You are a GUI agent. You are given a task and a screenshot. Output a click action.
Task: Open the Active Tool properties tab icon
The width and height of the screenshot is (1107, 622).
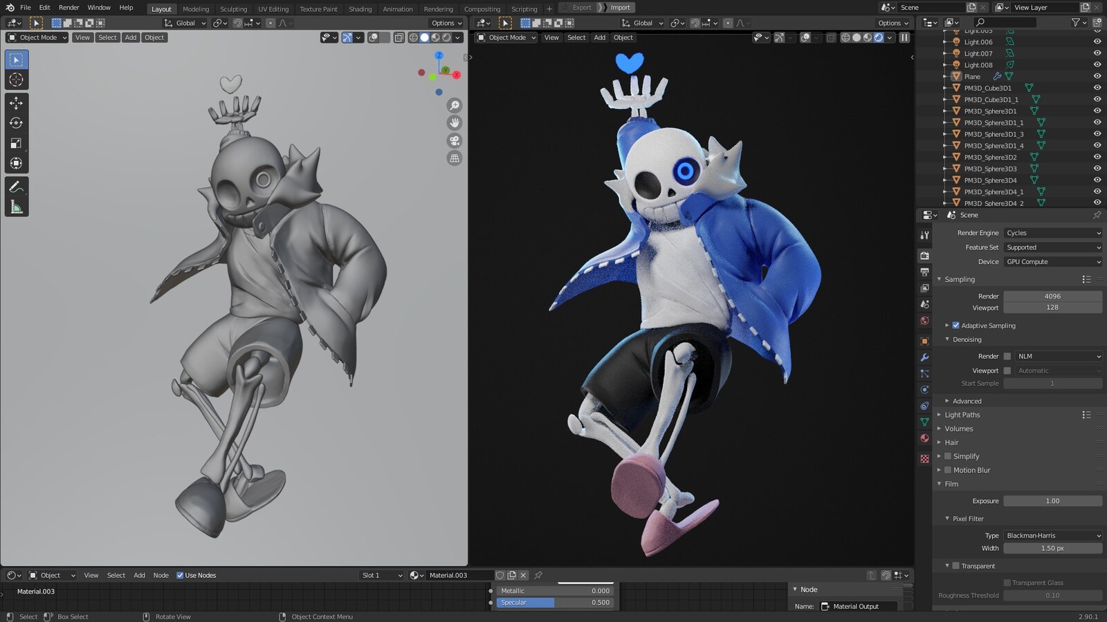(x=924, y=235)
